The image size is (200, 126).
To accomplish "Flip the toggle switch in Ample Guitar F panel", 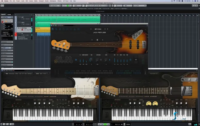I will [x=53, y=104].
